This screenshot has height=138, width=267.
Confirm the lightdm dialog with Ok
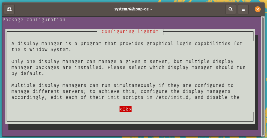pos(126,109)
